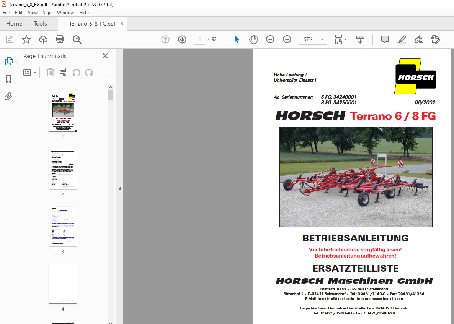Expand the fit page options arrow
Image resolution: width=454 pixels, height=324 pixels.
point(345,39)
